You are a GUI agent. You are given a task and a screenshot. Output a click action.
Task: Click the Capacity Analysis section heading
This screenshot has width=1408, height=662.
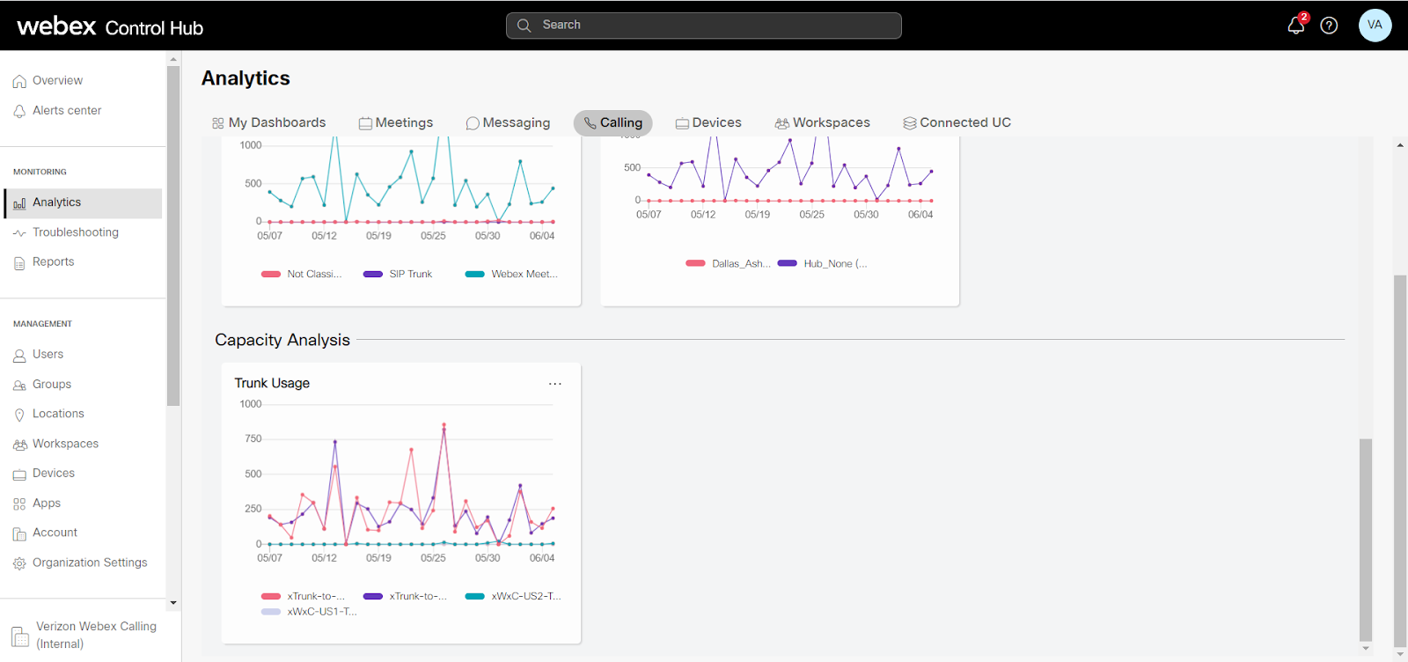coord(282,340)
